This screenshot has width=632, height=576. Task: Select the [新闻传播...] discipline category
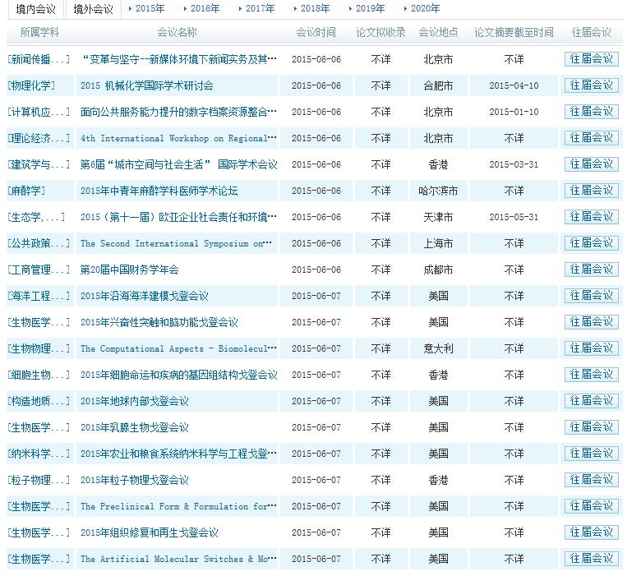point(39,59)
